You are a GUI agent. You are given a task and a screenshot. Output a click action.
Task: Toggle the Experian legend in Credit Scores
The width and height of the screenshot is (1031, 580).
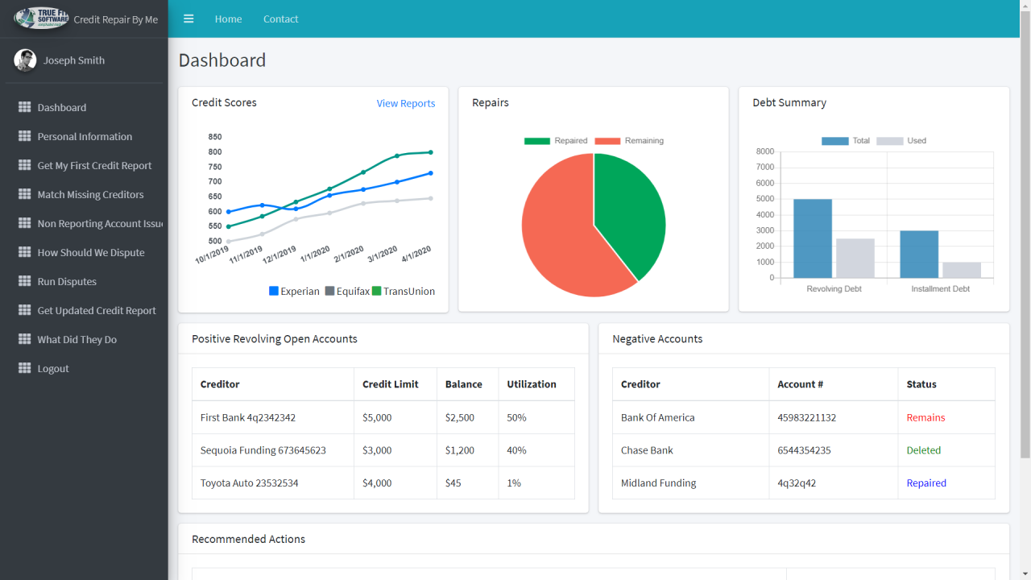[295, 291]
